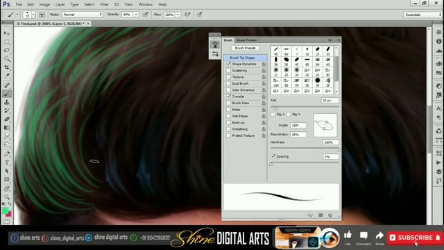Uncheck the Spacing checkbox
The height and width of the screenshot is (250, 444).
[x=273, y=156]
